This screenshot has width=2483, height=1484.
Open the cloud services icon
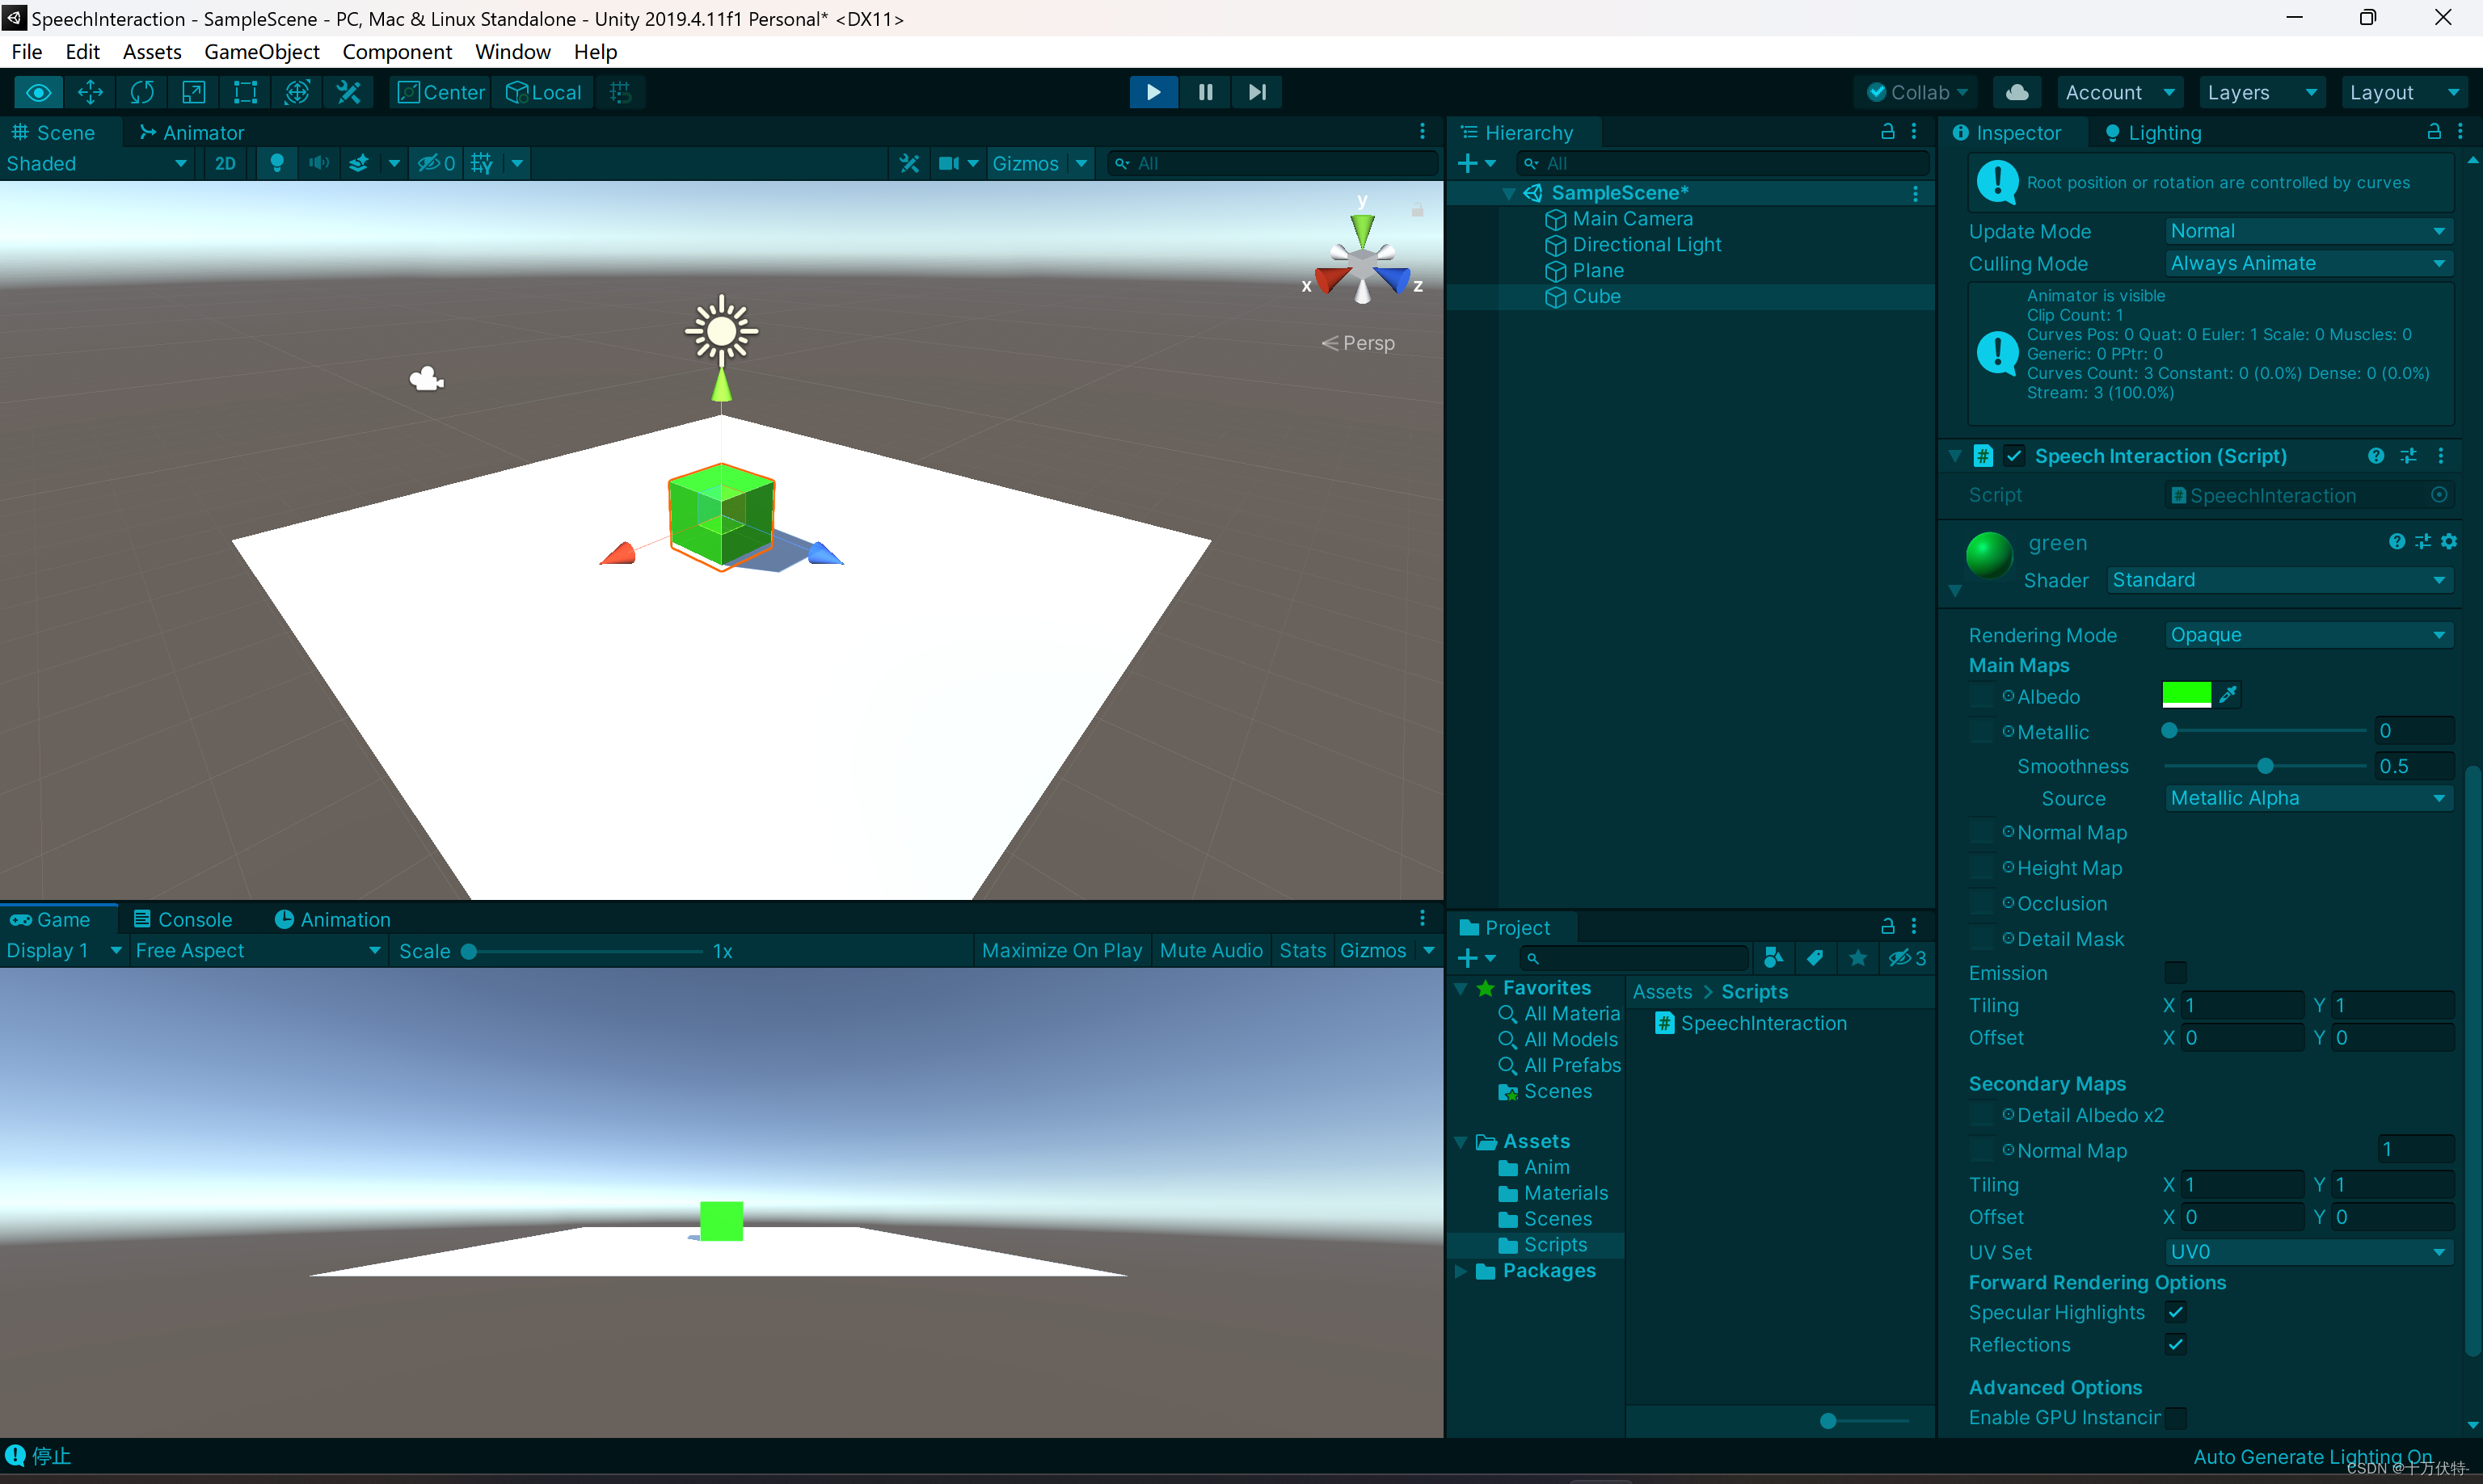coord(2017,92)
